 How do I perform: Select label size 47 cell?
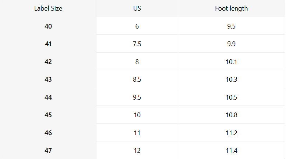[x=48, y=151]
